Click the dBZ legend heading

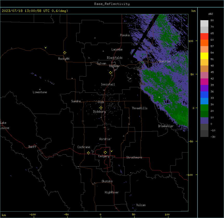210,14
